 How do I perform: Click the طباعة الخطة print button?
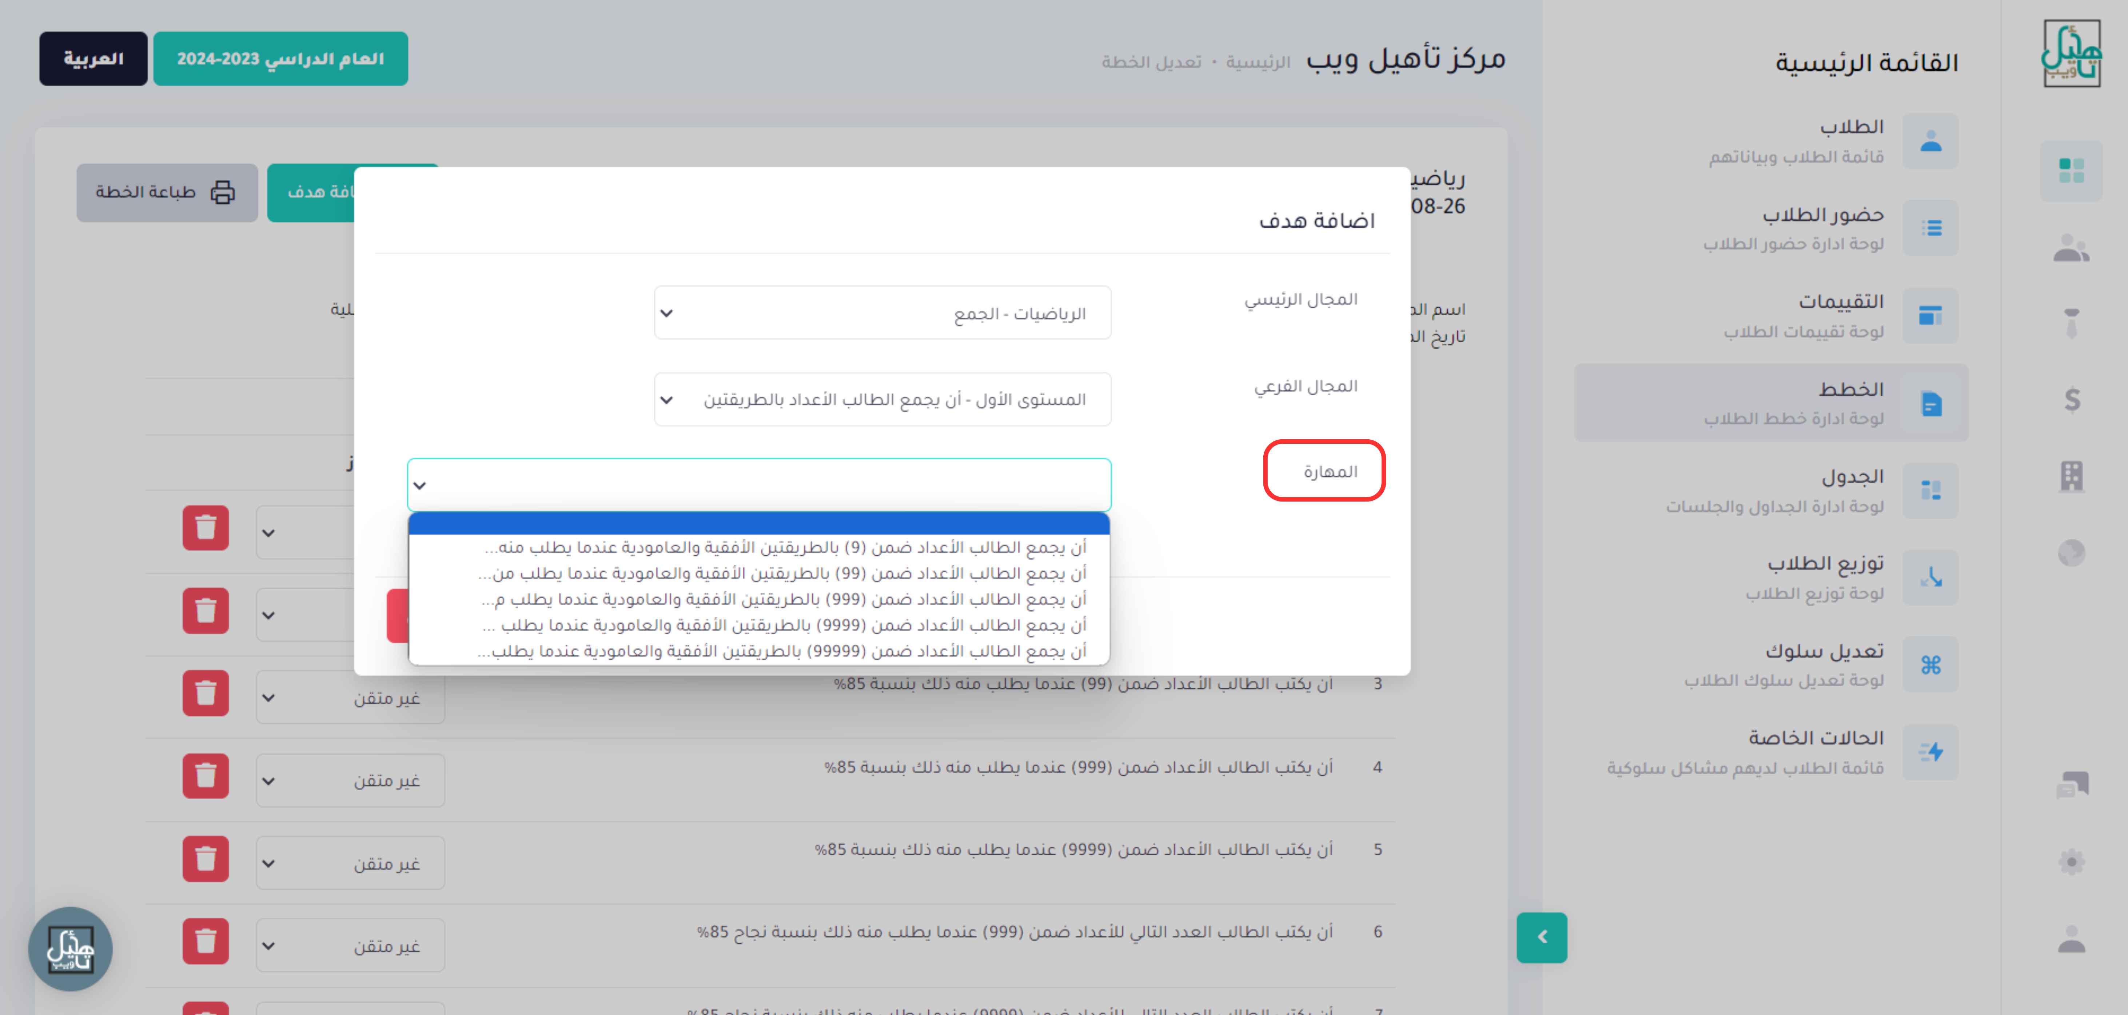tap(167, 192)
